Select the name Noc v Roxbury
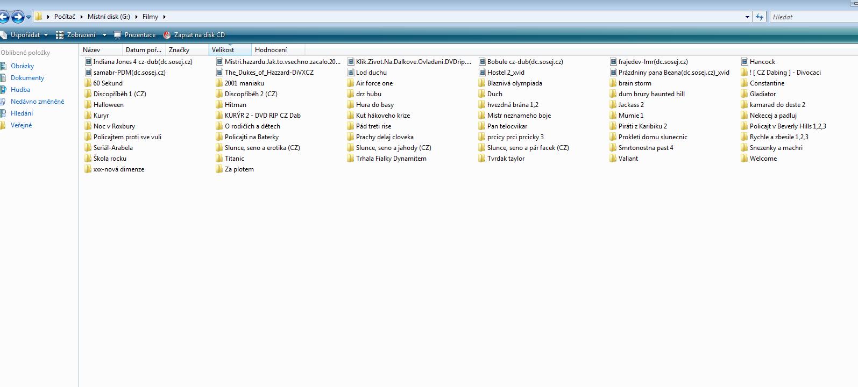Screen dimensions: 858x387 click(114, 126)
